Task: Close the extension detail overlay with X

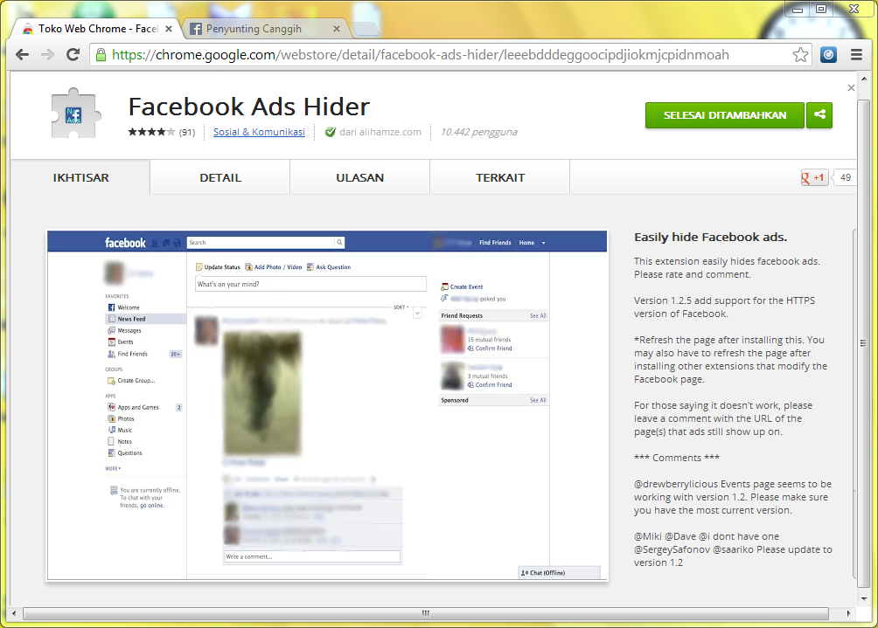Action: point(851,88)
